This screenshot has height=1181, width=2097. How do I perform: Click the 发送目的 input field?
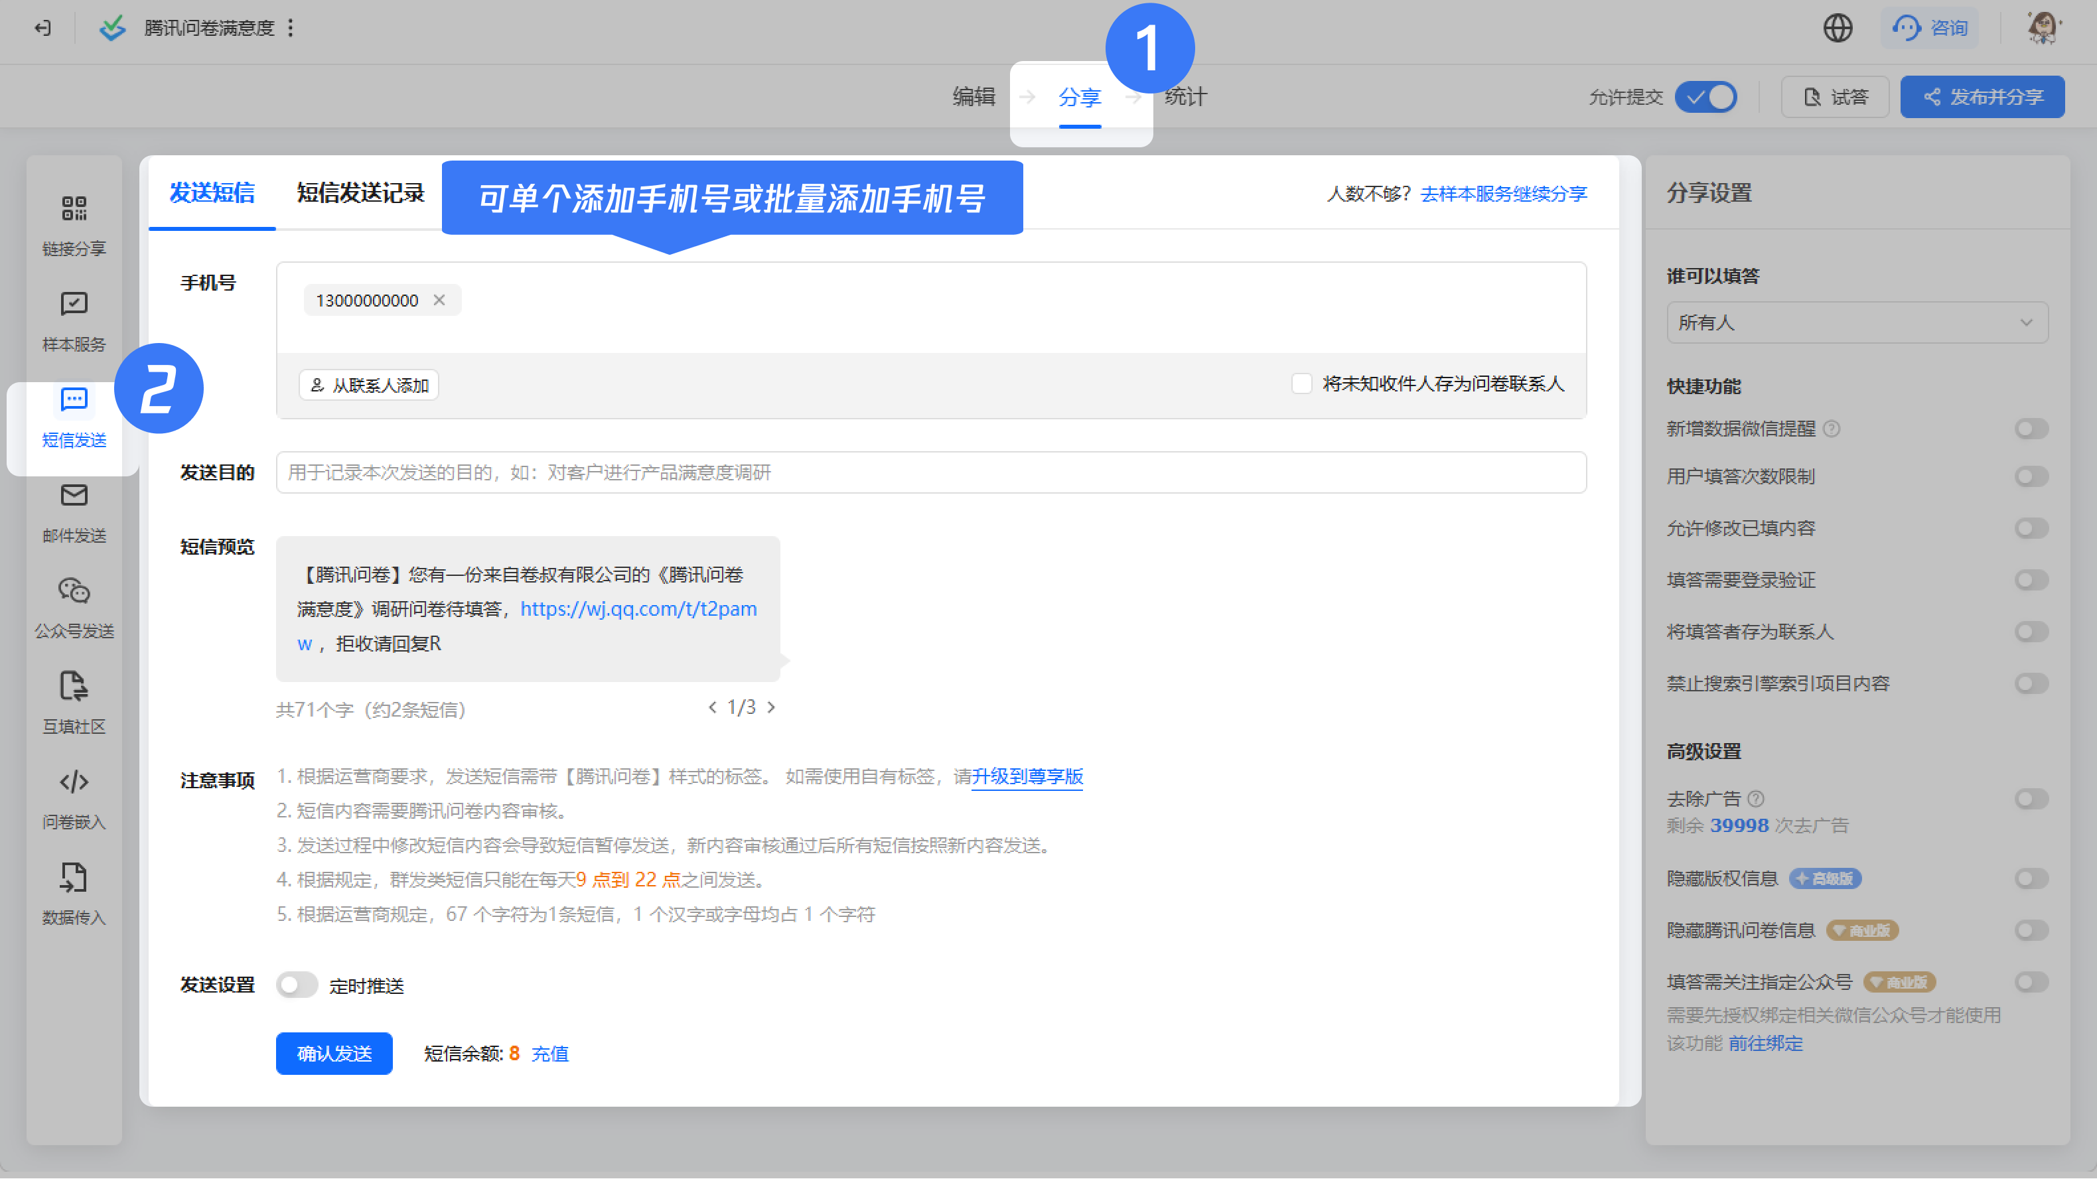(x=931, y=473)
